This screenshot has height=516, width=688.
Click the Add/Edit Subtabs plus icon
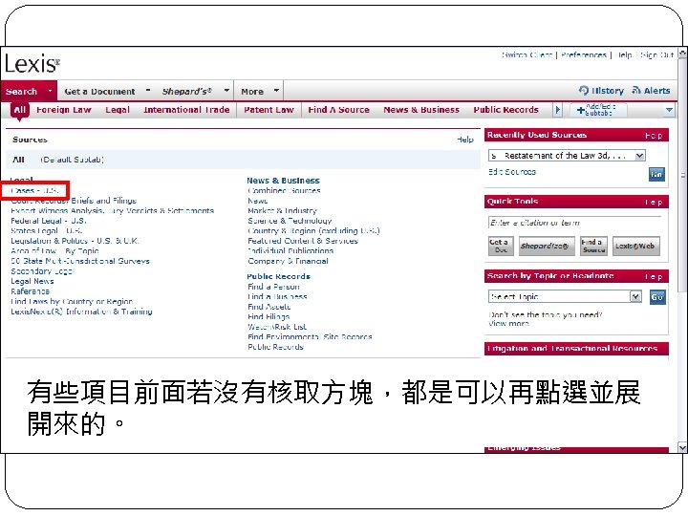(x=581, y=110)
